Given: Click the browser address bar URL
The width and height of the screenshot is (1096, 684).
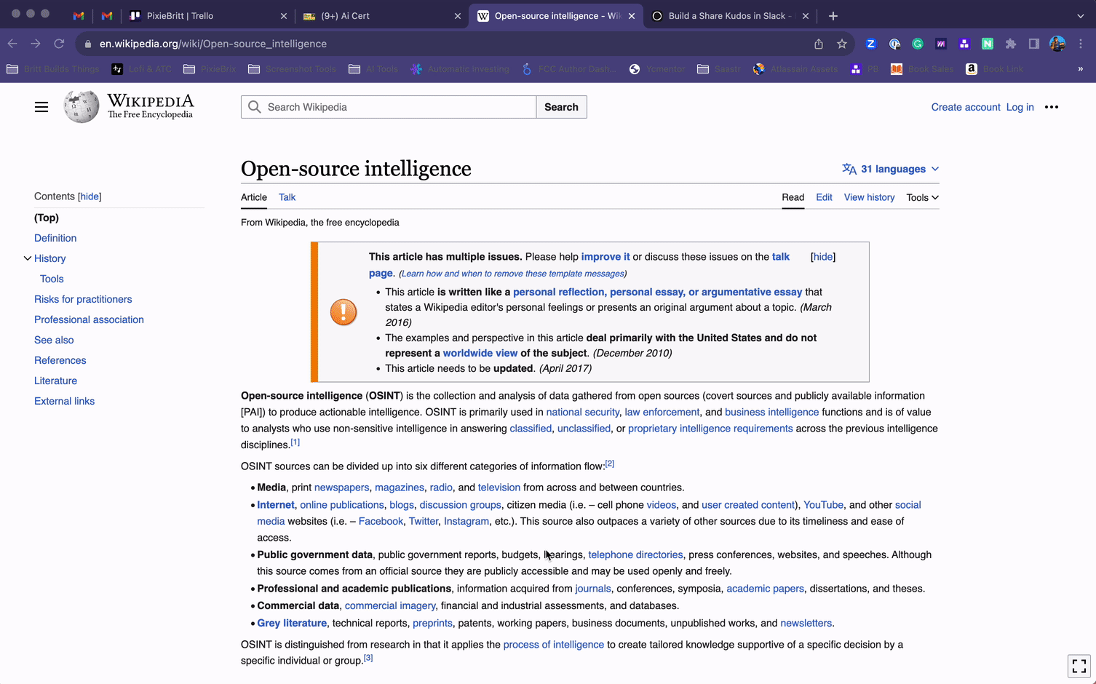Looking at the screenshot, I should (213, 44).
